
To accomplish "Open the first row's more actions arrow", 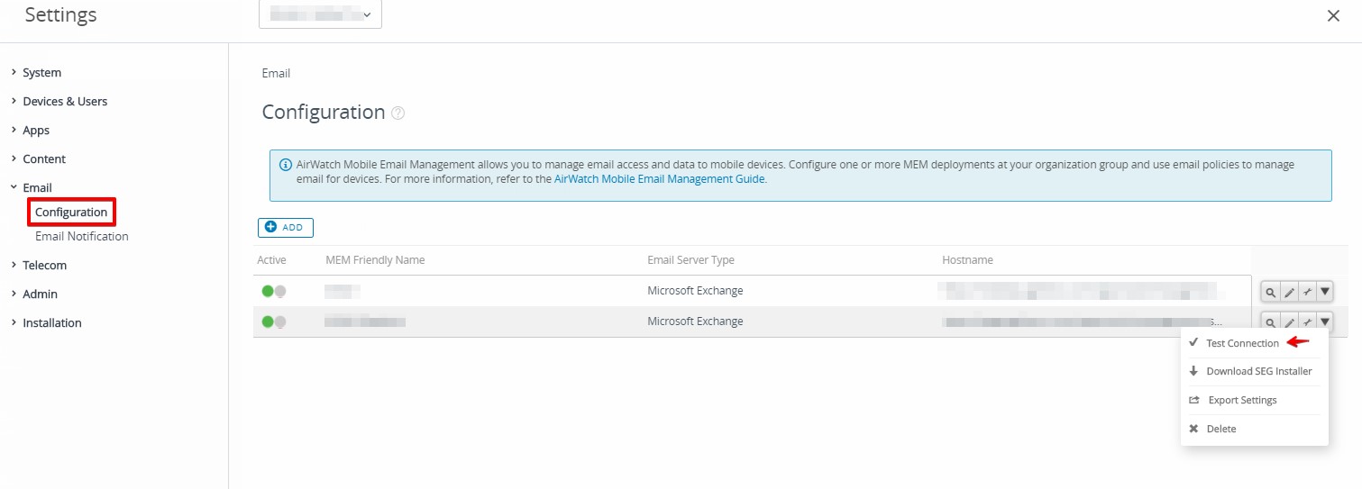I will point(1324,292).
